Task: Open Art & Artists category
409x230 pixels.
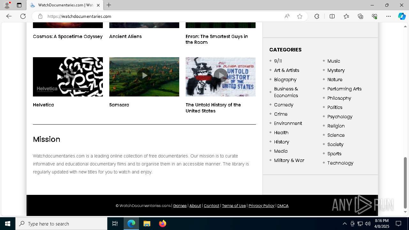Action: point(287,70)
